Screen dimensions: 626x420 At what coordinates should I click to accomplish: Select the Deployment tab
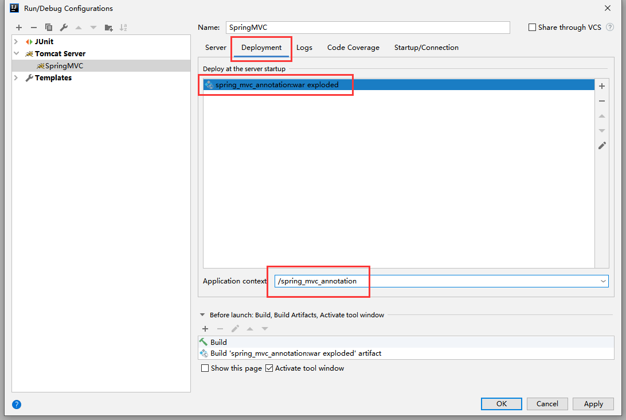click(x=261, y=48)
